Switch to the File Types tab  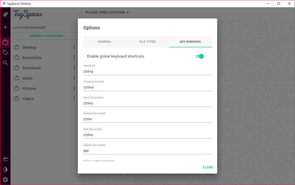coord(147,42)
